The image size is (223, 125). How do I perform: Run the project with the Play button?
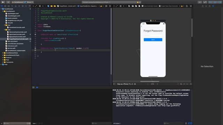pyautogui.click(x=3, y=2)
